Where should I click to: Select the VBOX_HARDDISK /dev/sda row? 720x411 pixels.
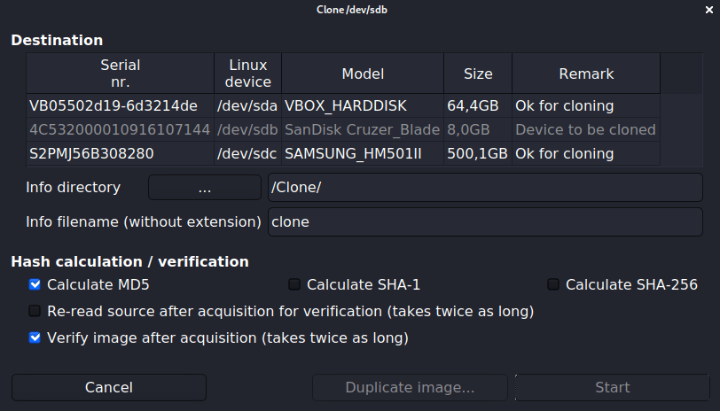[343, 106]
